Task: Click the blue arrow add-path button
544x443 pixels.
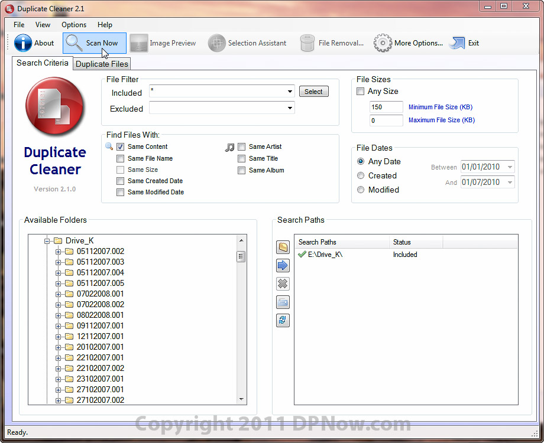Action: tap(283, 266)
